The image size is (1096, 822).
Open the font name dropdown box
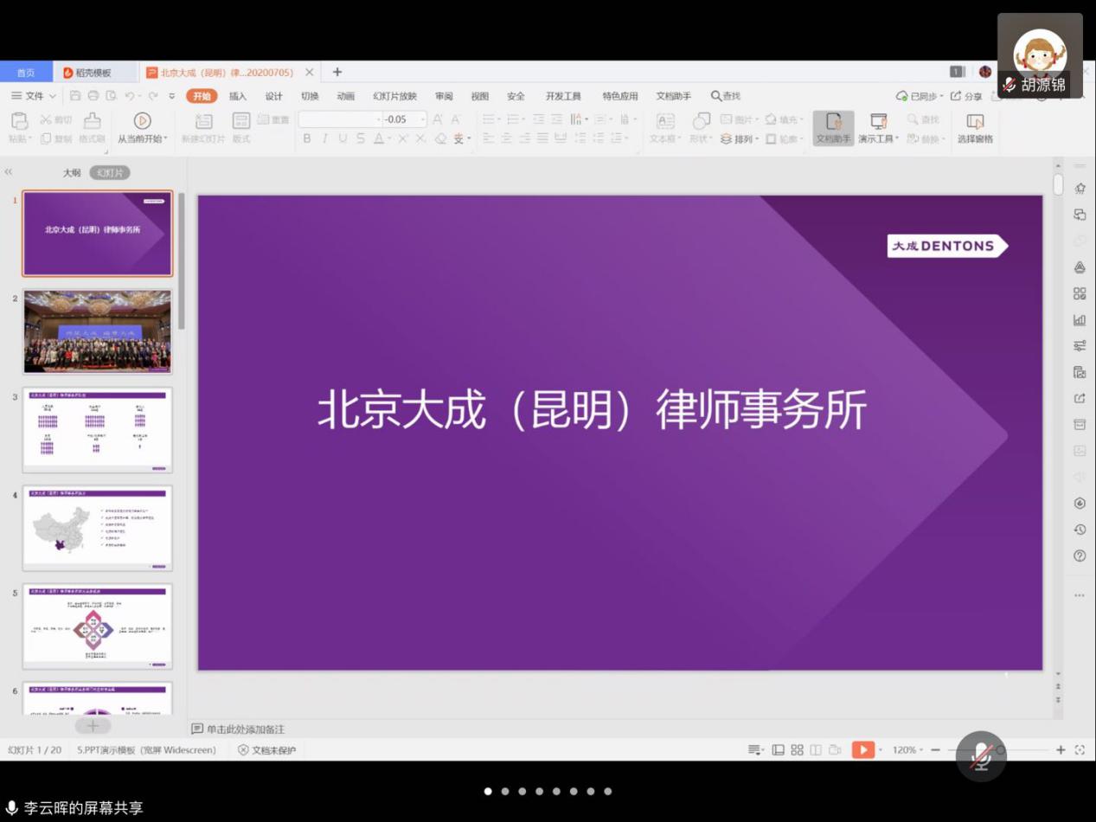tap(340, 119)
